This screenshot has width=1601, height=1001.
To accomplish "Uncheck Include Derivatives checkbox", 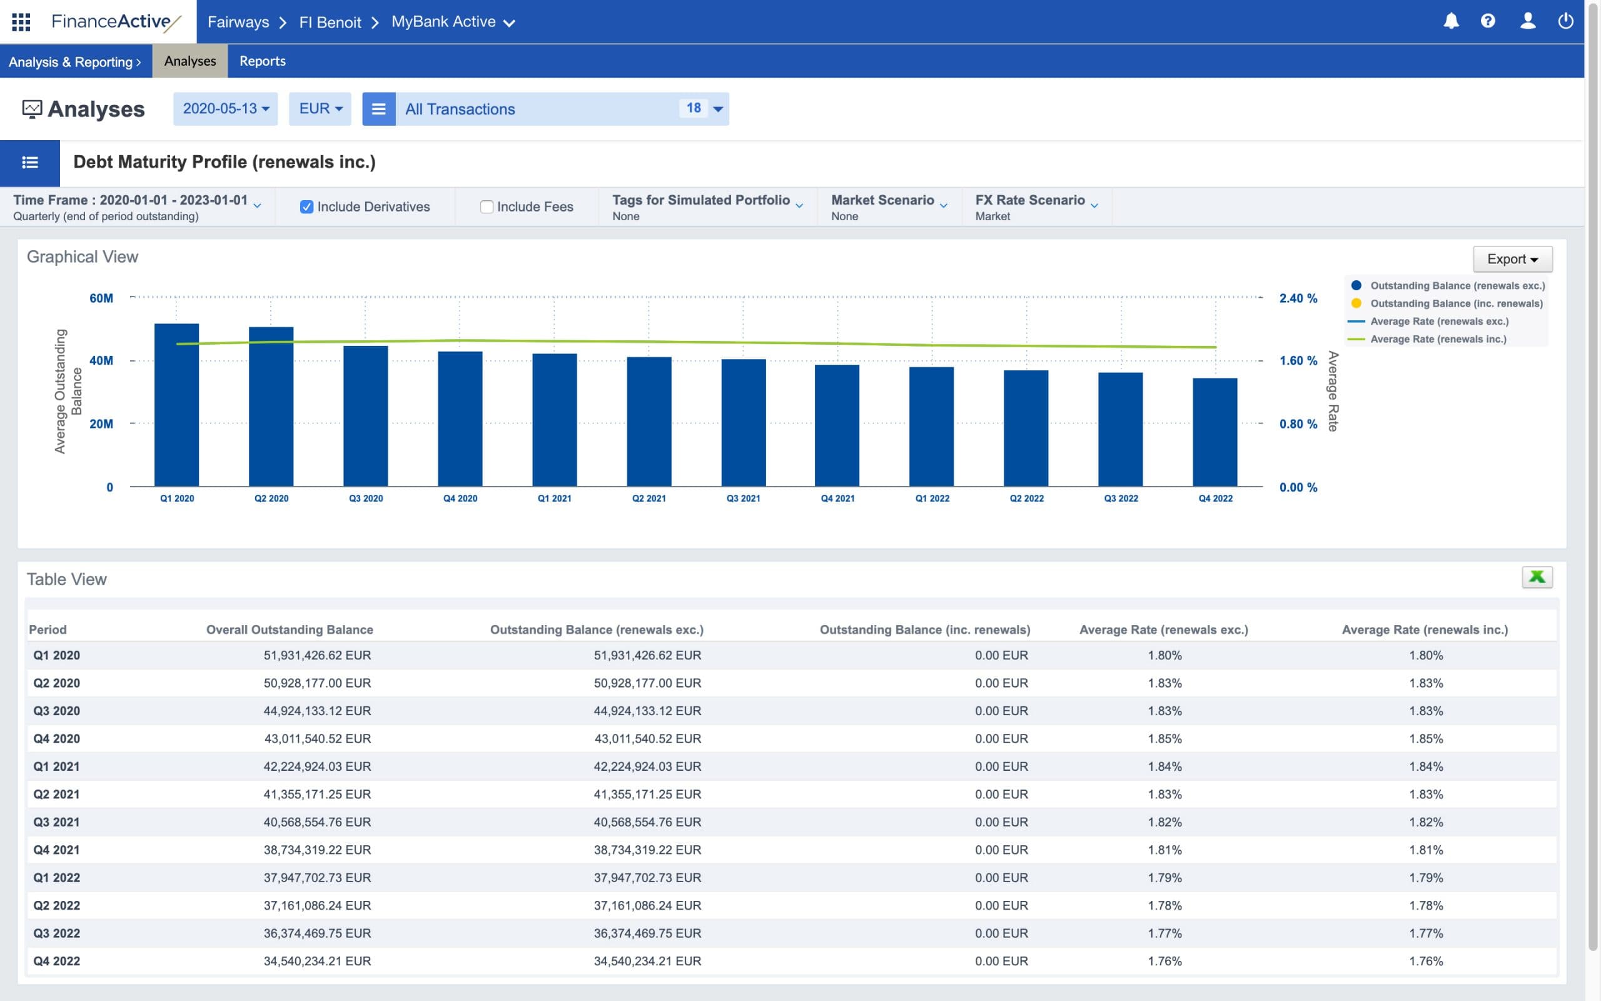I will [306, 207].
